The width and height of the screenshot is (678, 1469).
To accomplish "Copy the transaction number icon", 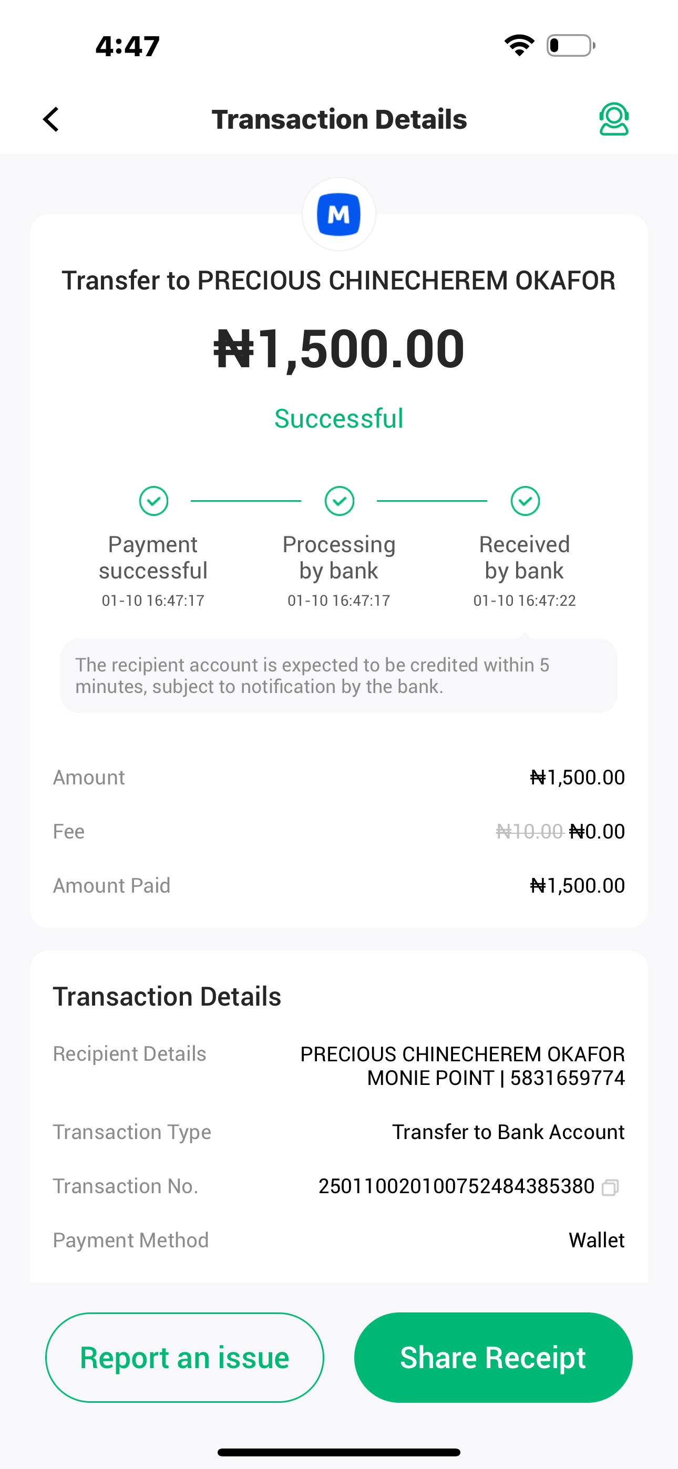I will [610, 1187].
